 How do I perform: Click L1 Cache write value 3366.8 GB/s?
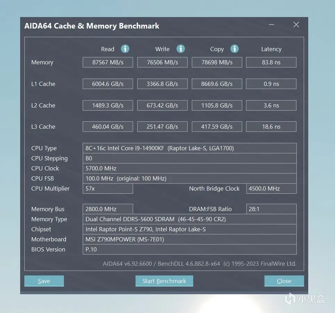point(162,84)
